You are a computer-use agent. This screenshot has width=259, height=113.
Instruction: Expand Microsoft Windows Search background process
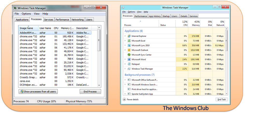(125, 85)
